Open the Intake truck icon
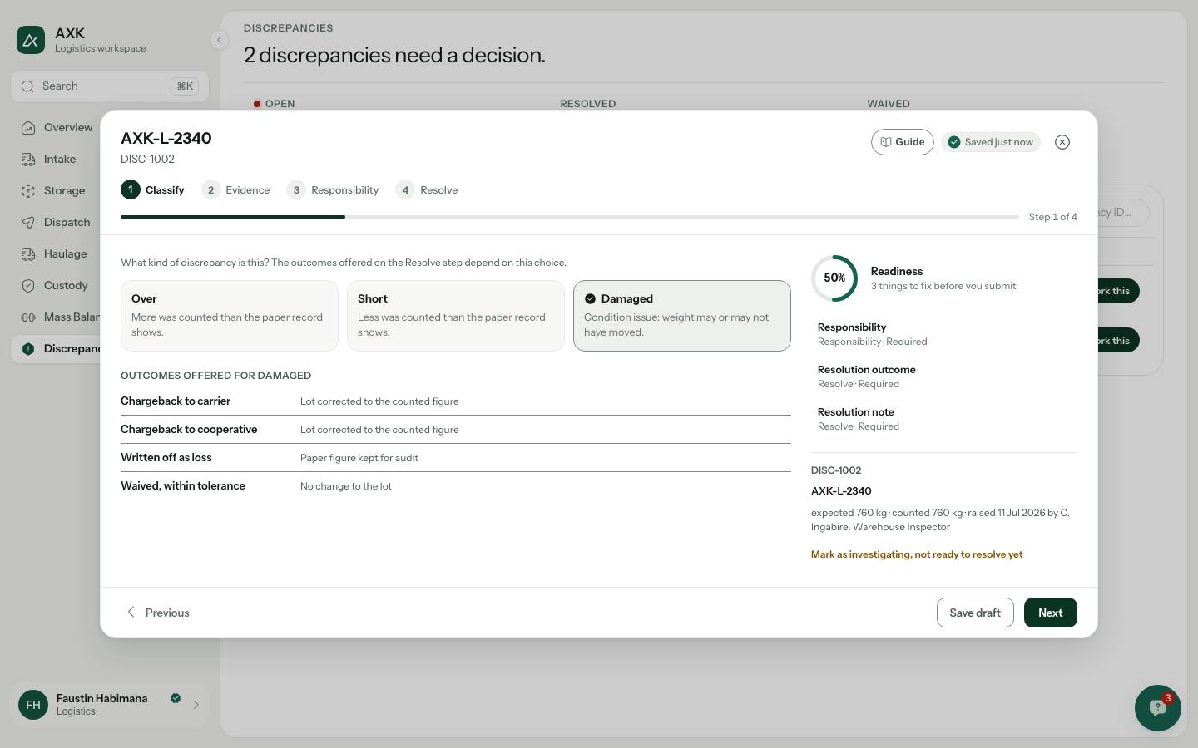 pos(28,160)
